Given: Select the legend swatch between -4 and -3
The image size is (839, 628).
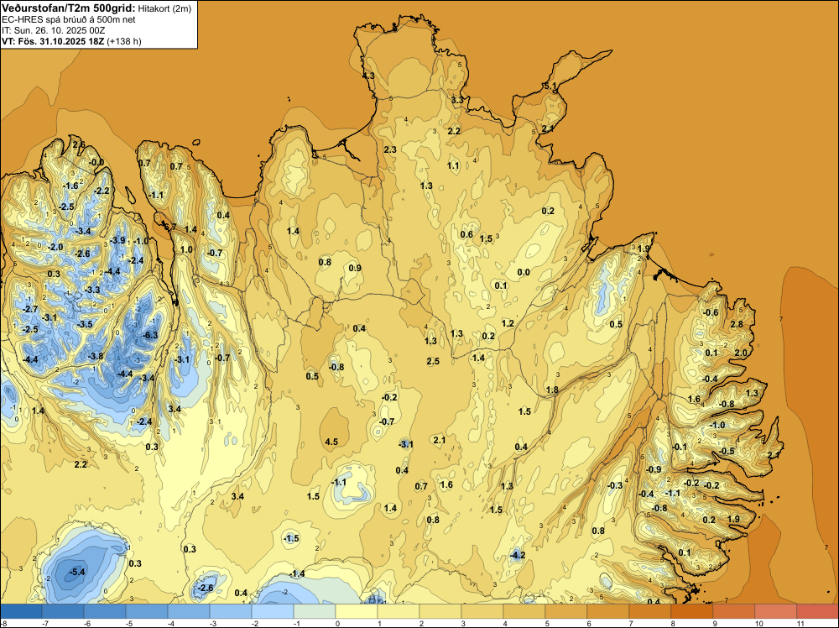Looking at the screenshot, I should [189, 611].
